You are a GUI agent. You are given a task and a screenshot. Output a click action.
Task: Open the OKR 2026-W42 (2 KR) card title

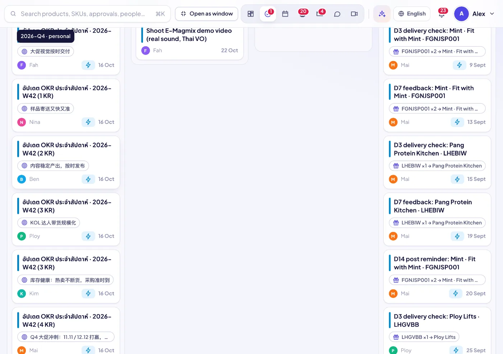pos(67,149)
